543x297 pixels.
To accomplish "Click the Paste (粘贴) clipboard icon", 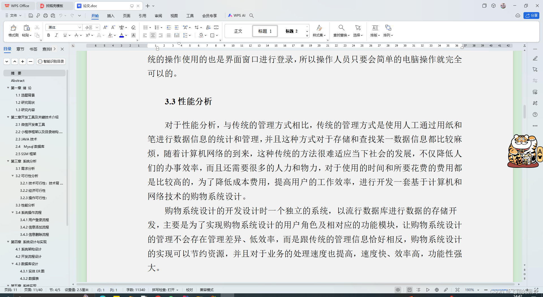I will click(x=27, y=28).
